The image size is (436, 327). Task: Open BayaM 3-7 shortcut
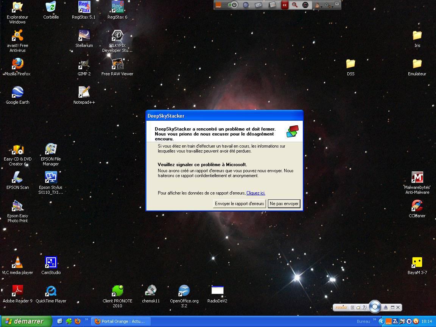(417, 266)
